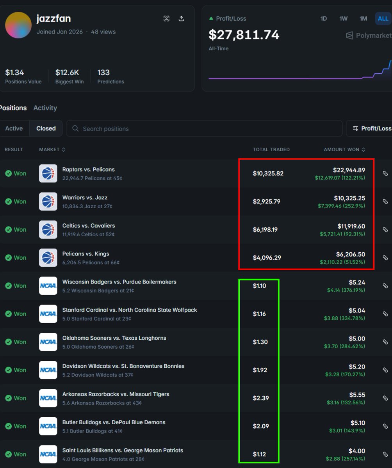Click the RESULT column header
Image resolution: width=392 pixels, height=468 pixels.
tap(14, 149)
